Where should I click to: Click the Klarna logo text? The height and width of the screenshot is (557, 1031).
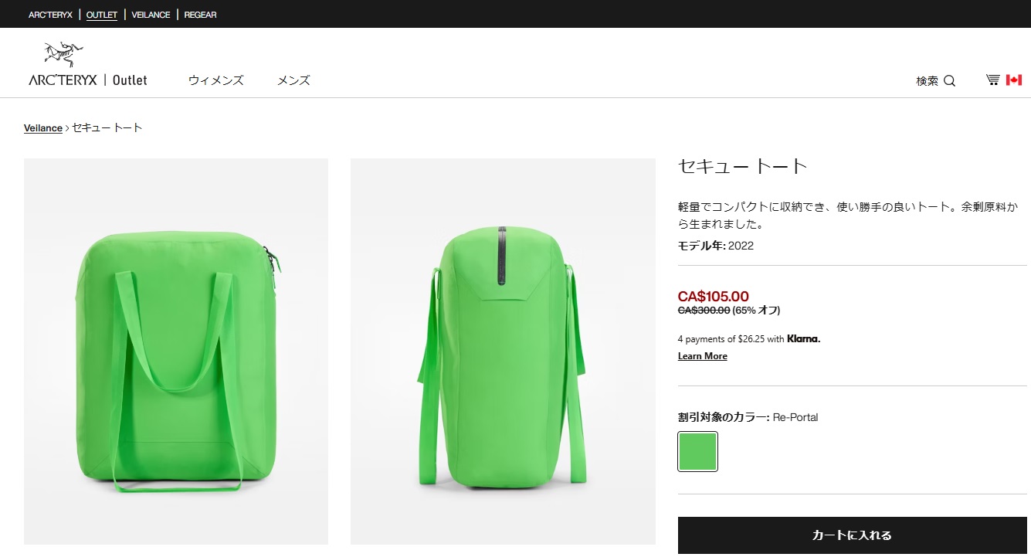click(x=803, y=338)
